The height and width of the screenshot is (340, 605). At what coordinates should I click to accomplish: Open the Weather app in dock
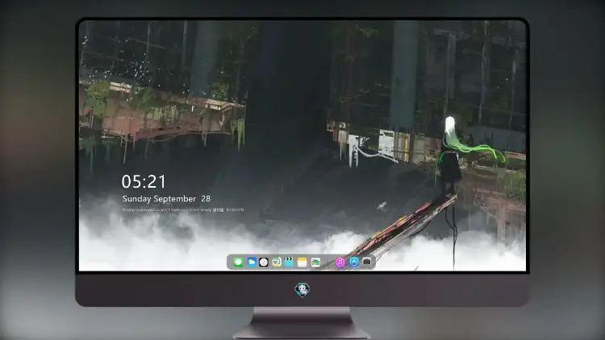click(252, 262)
